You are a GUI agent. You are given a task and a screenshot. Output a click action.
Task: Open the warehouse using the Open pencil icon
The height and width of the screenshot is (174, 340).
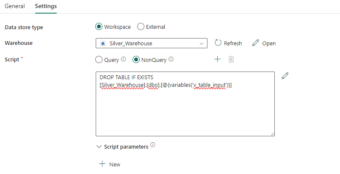click(255, 43)
